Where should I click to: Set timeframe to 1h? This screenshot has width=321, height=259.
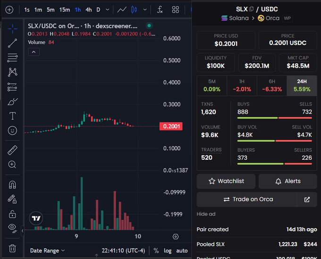(x=78, y=9)
